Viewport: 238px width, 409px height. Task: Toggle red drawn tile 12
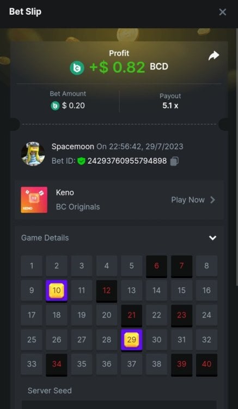point(107,291)
